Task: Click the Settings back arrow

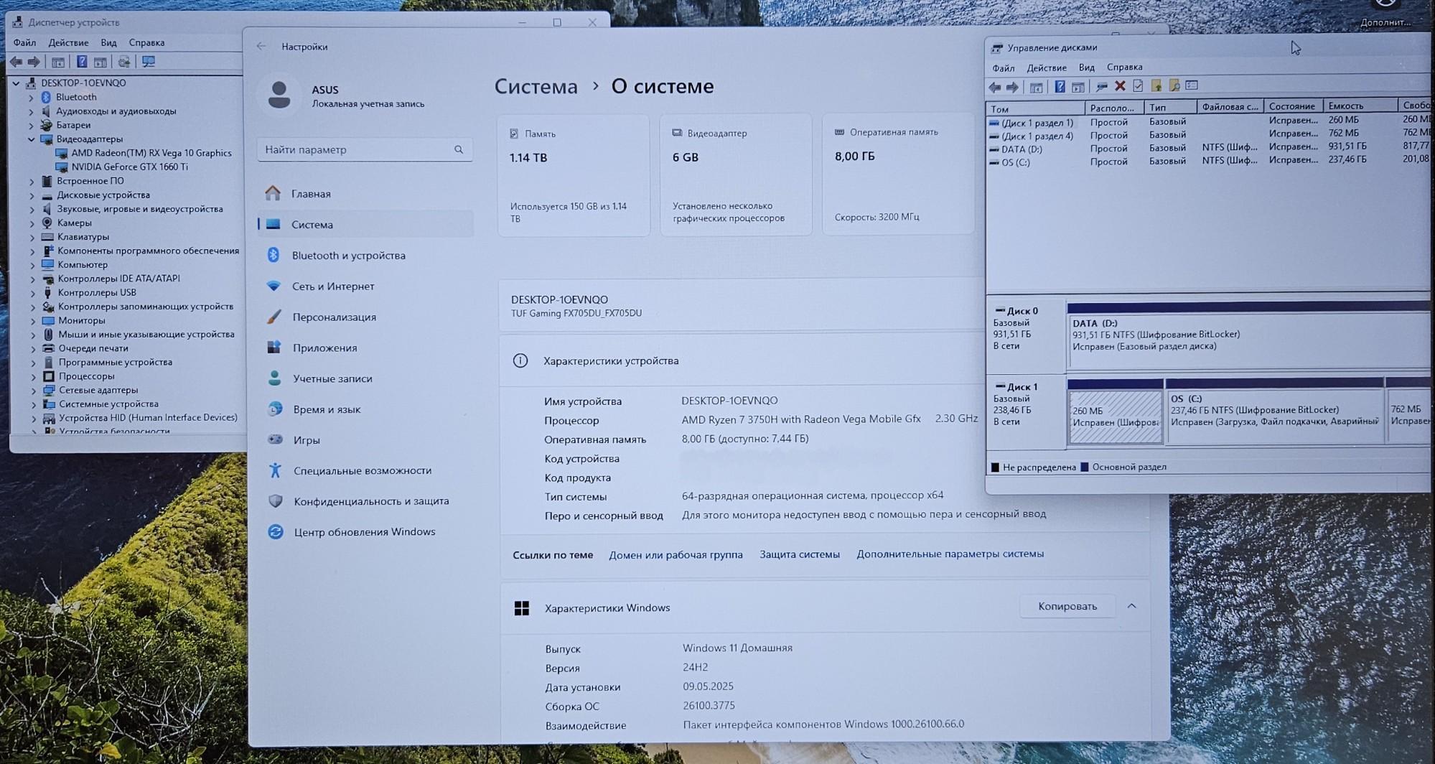Action: tap(261, 46)
